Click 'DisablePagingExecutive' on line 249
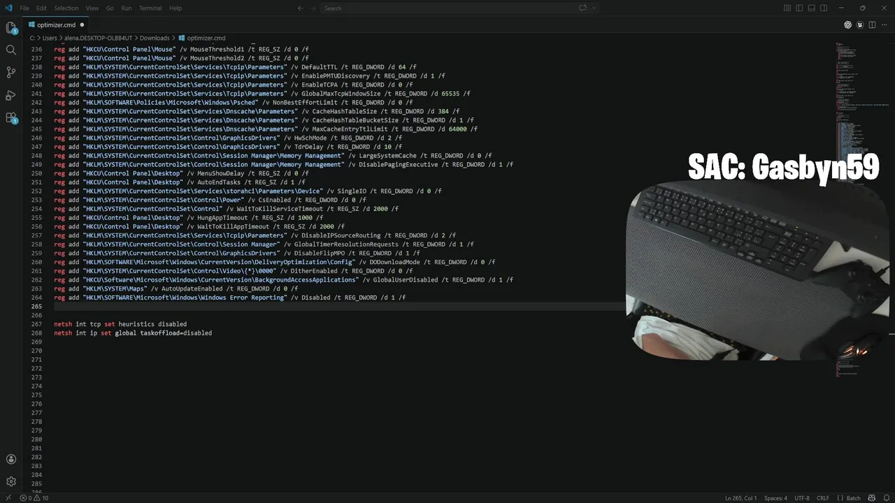 398,165
